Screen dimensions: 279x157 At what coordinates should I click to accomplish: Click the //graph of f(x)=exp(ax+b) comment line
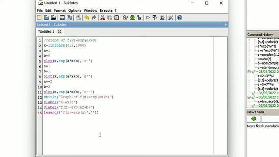[70, 40]
